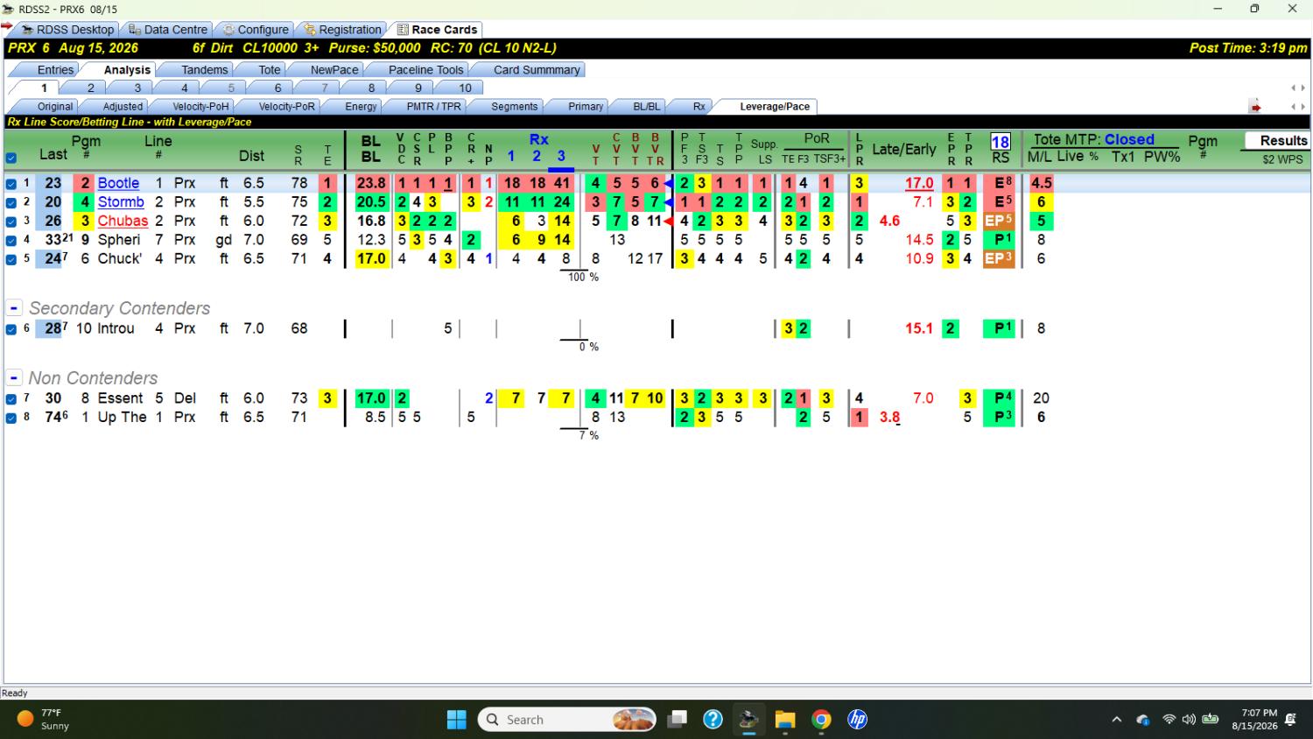Uncheck the Up The row checkbox
The image size is (1313, 739).
click(11, 418)
